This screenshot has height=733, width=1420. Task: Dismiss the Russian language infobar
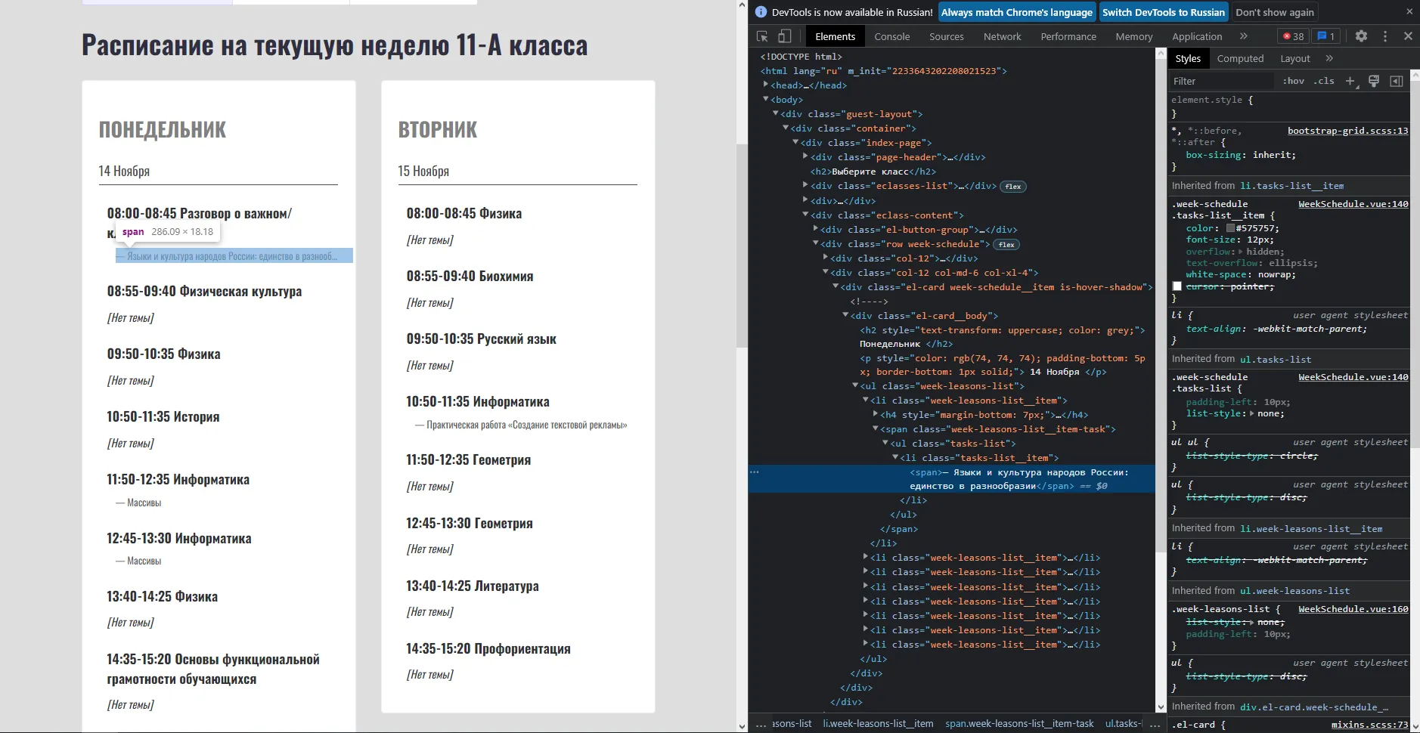pos(1409,12)
